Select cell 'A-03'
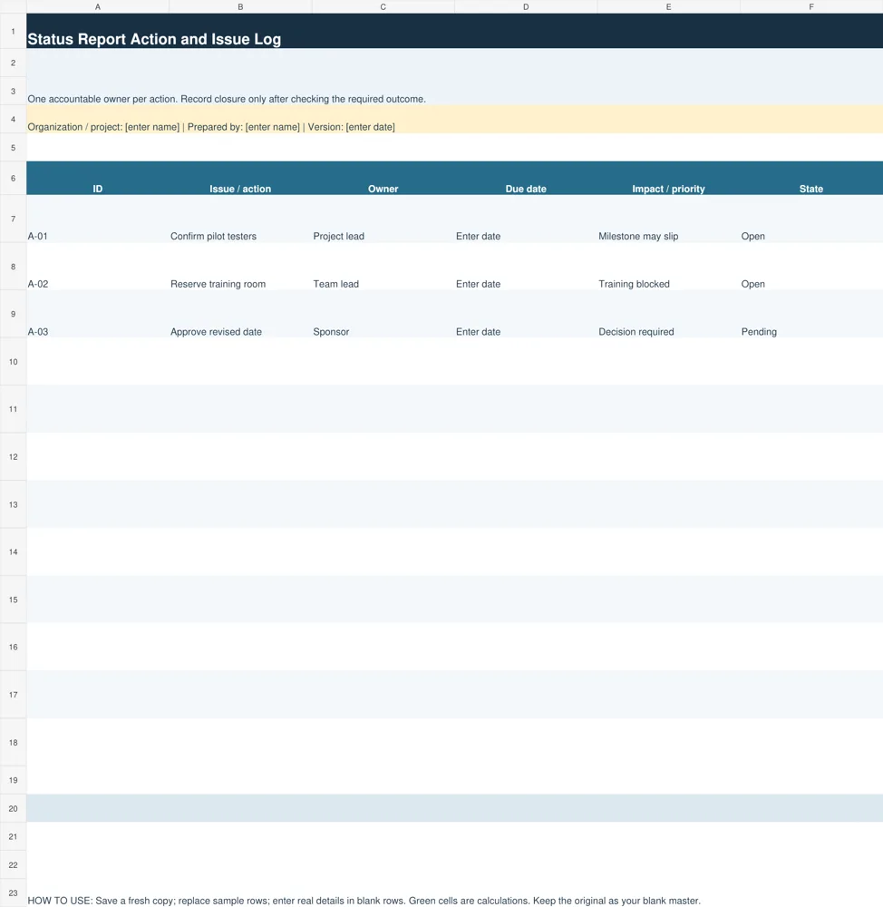Viewport: 883px width, 907px height. pyautogui.click(x=98, y=314)
